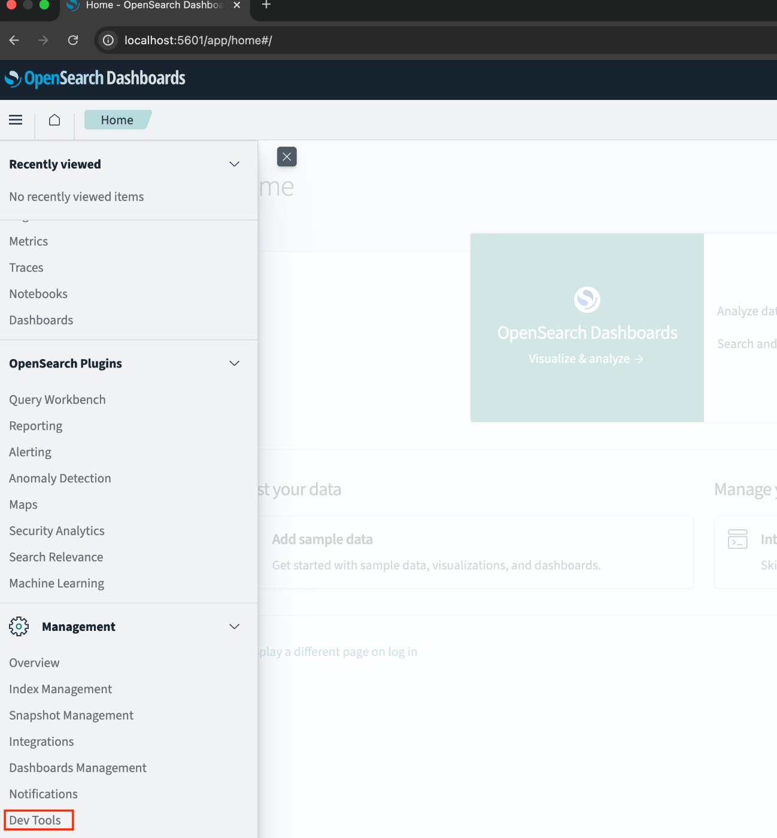This screenshot has width=777, height=838.
Task: Reload the page with refresh icon
Action: pos(73,40)
